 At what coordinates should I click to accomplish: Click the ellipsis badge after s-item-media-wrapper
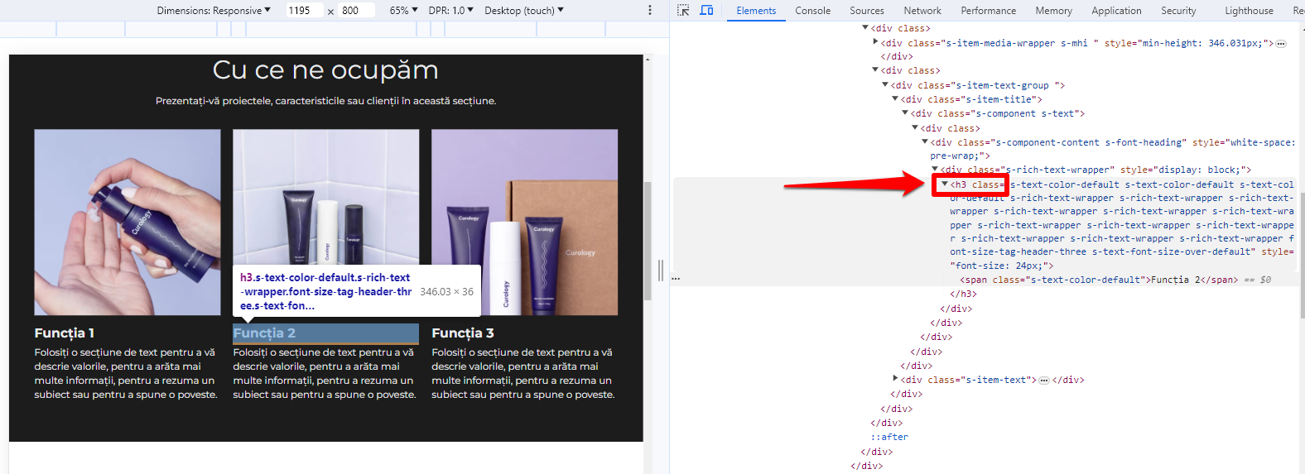1281,43
